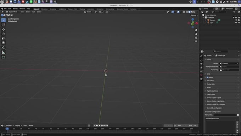Disable Light in renders toggle
Viewport: 241px width, 136px height.
coord(239,22)
